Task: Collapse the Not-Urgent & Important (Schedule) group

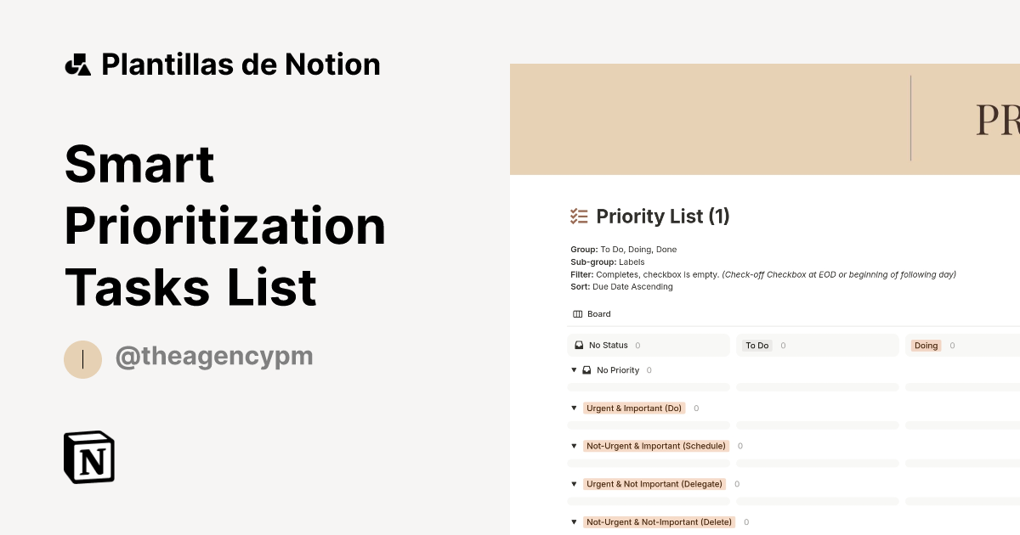Action: click(574, 446)
